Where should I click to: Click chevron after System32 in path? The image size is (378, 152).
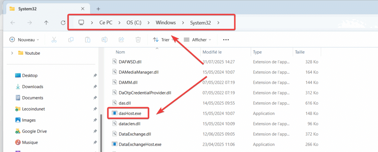pyautogui.click(x=218, y=23)
